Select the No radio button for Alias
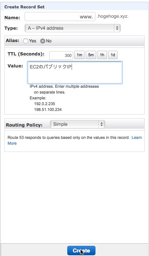 [43, 41]
